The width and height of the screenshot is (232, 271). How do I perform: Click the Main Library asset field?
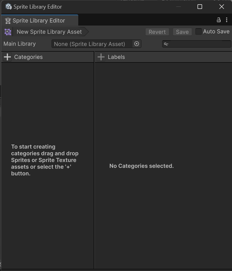(x=96, y=44)
